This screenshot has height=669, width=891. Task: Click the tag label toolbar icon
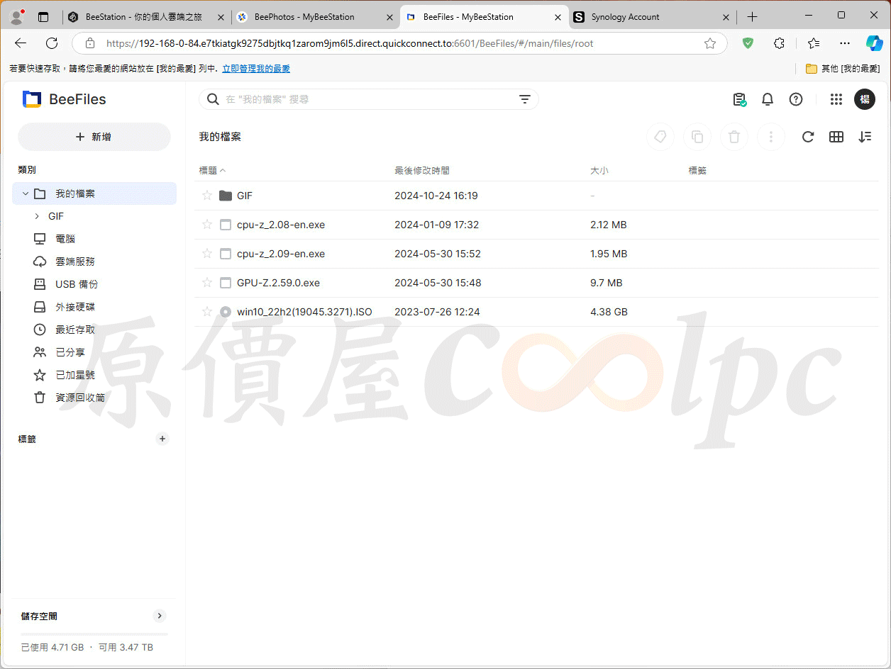[660, 137]
